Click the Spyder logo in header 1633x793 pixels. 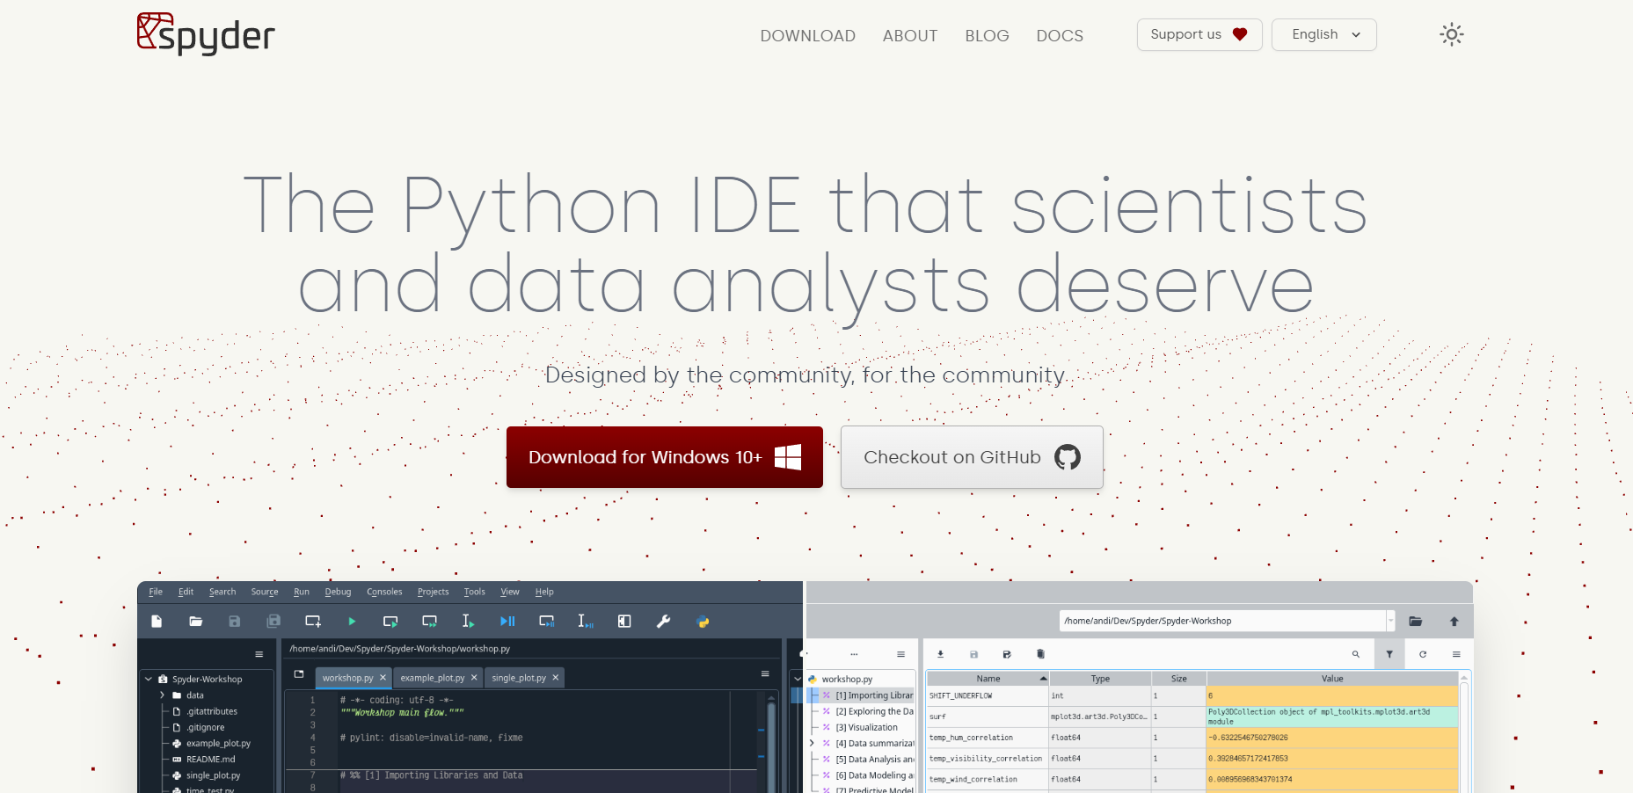click(x=206, y=34)
